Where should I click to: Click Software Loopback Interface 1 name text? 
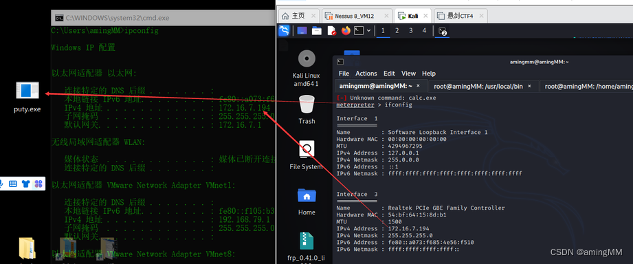(438, 133)
